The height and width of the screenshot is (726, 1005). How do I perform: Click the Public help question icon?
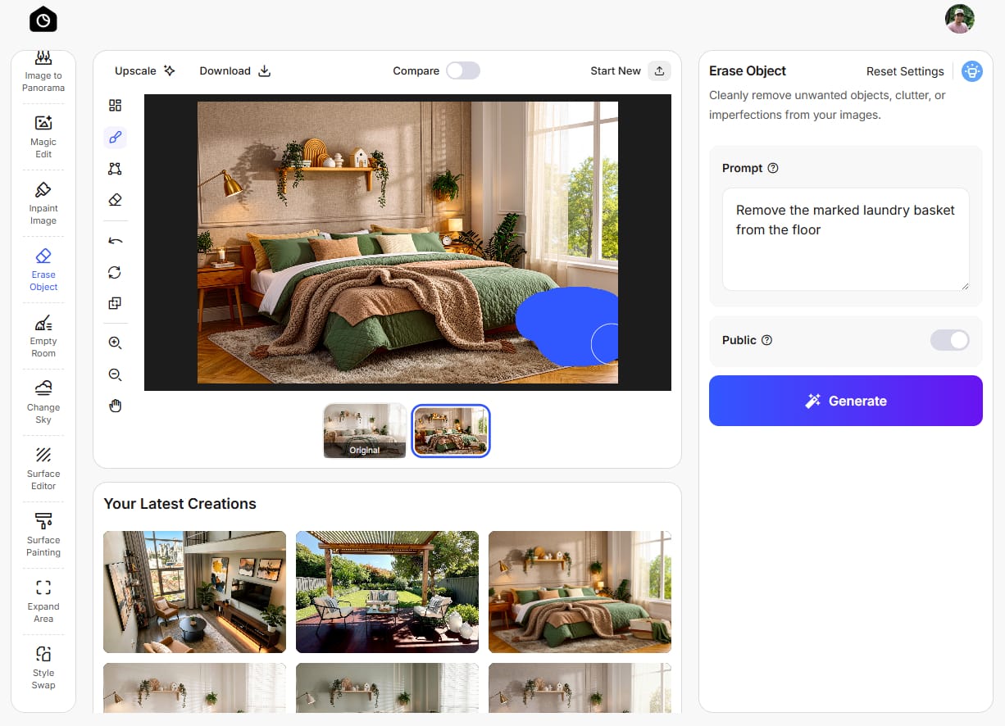(x=766, y=340)
